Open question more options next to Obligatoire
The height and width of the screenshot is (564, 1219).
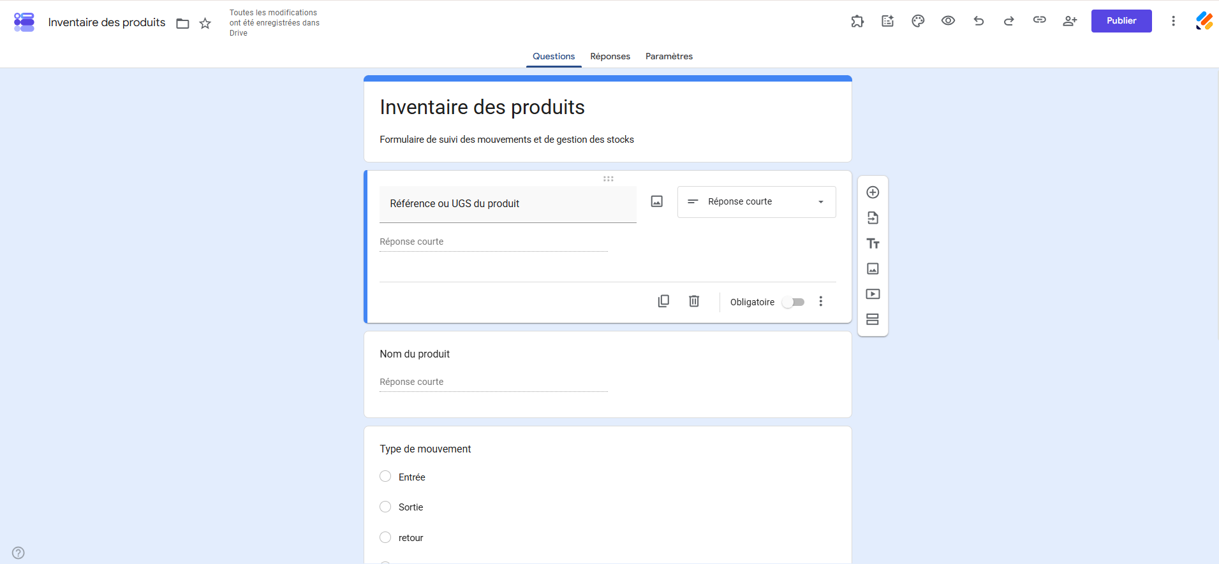tap(821, 301)
